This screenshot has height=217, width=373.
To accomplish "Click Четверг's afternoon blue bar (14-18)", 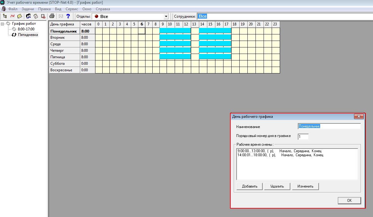I will pos(215,50).
